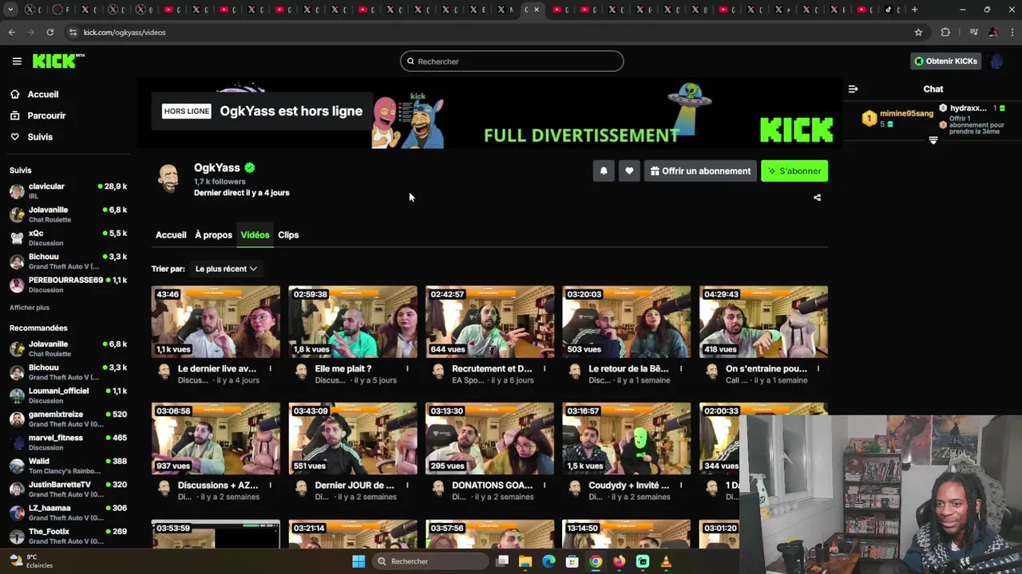Reload the page in browser
This screenshot has width=1022, height=574.
click(x=50, y=32)
